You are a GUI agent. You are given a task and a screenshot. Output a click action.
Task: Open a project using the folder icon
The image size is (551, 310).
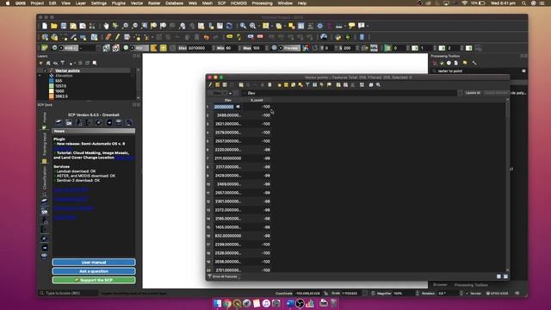coord(53,26)
